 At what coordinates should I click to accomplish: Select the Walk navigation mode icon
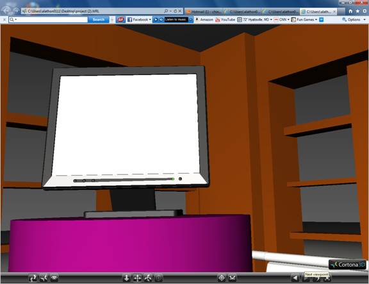tap(33, 279)
